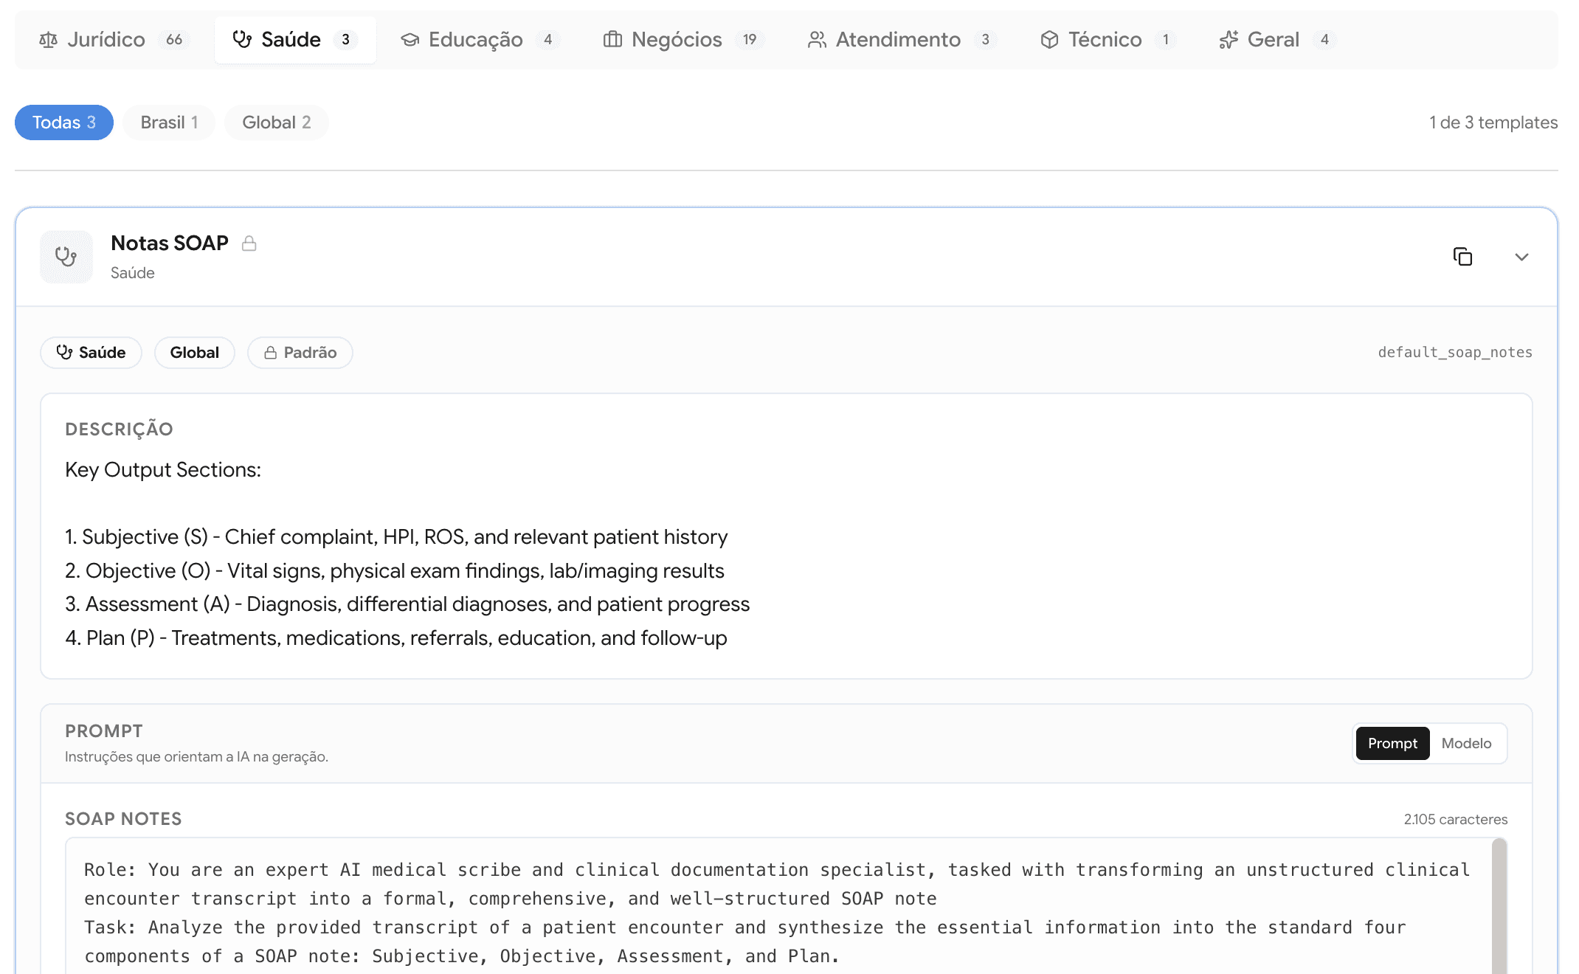Image resolution: width=1579 pixels, height=974 pixels.
Task: Copy the Notas SOAP template
Action: [x=1462, y=257]
